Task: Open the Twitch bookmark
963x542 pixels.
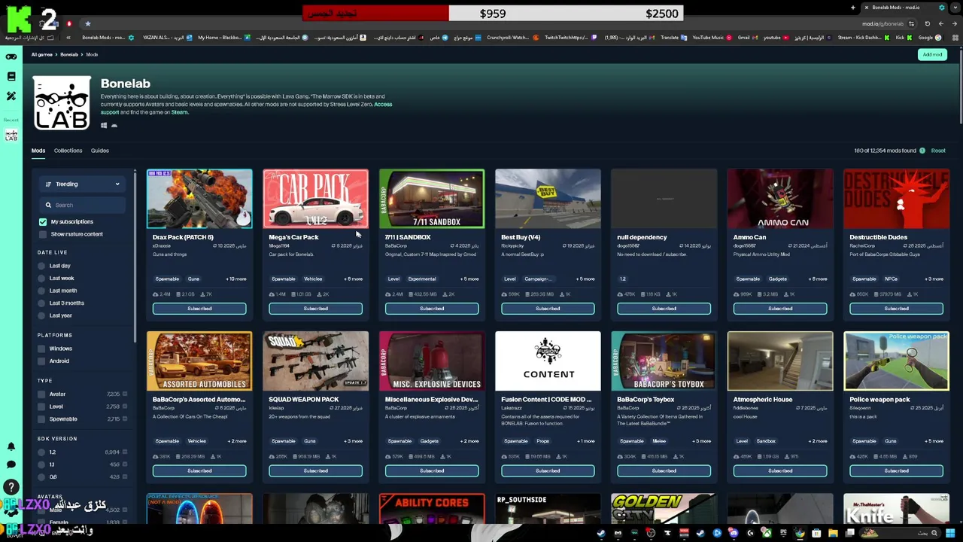Action: pos(570,38)
